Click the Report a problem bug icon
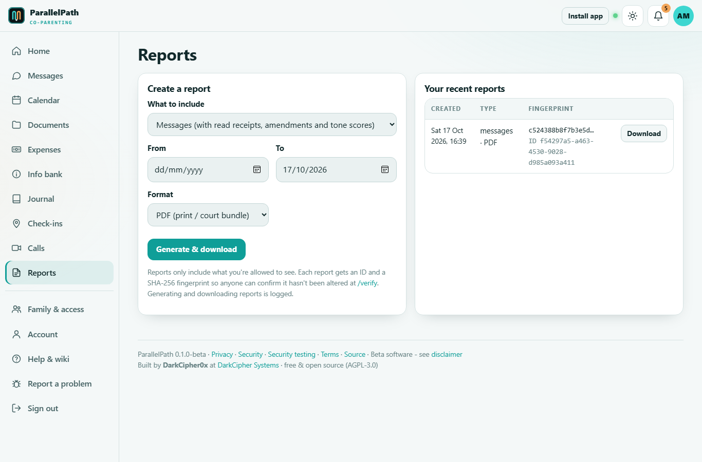Viewport: 702px width, 462px height. pos(16,383)
